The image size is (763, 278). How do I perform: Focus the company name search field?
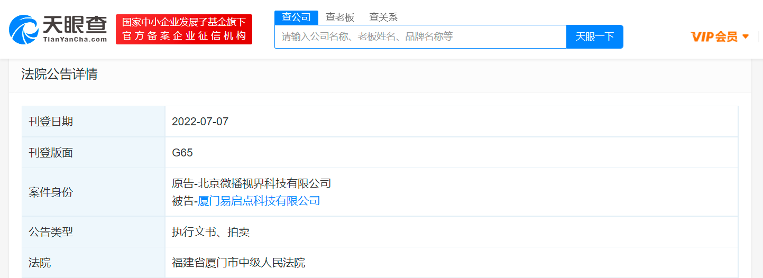click(420, 37)
